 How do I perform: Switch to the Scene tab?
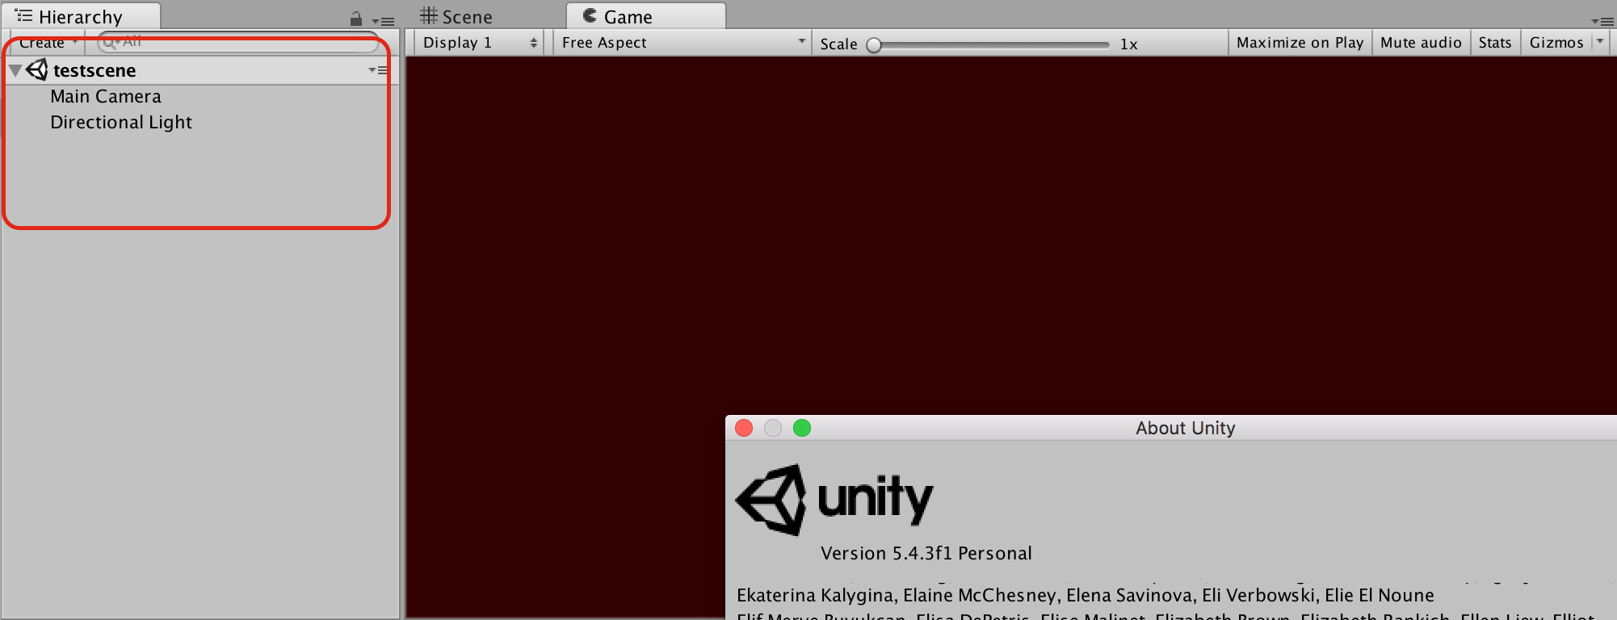coord(457,17)
